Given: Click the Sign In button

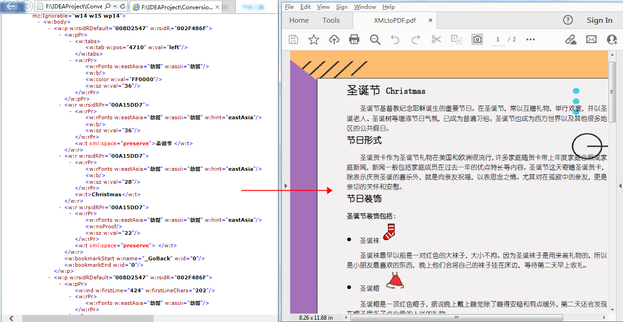Looking at the screenshot, I should coord(599,20).
